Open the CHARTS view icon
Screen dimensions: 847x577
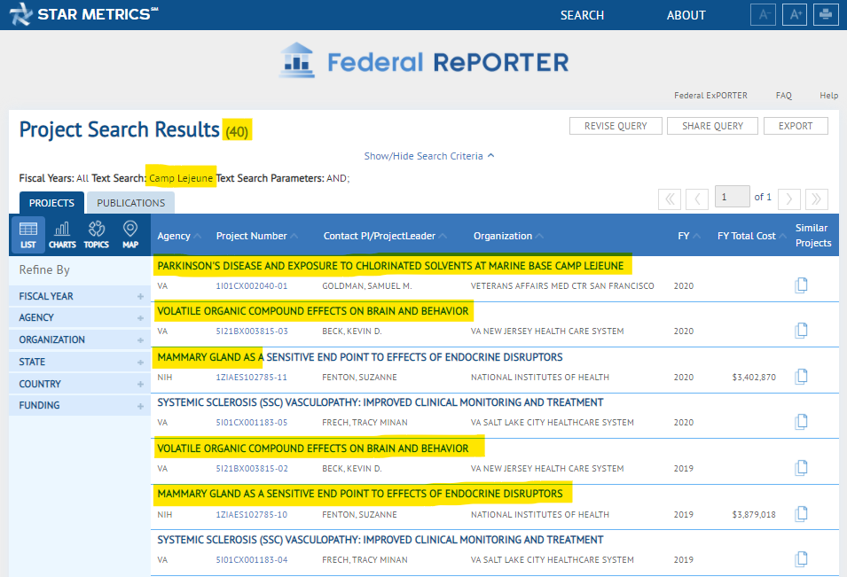(x=62, y=235)
